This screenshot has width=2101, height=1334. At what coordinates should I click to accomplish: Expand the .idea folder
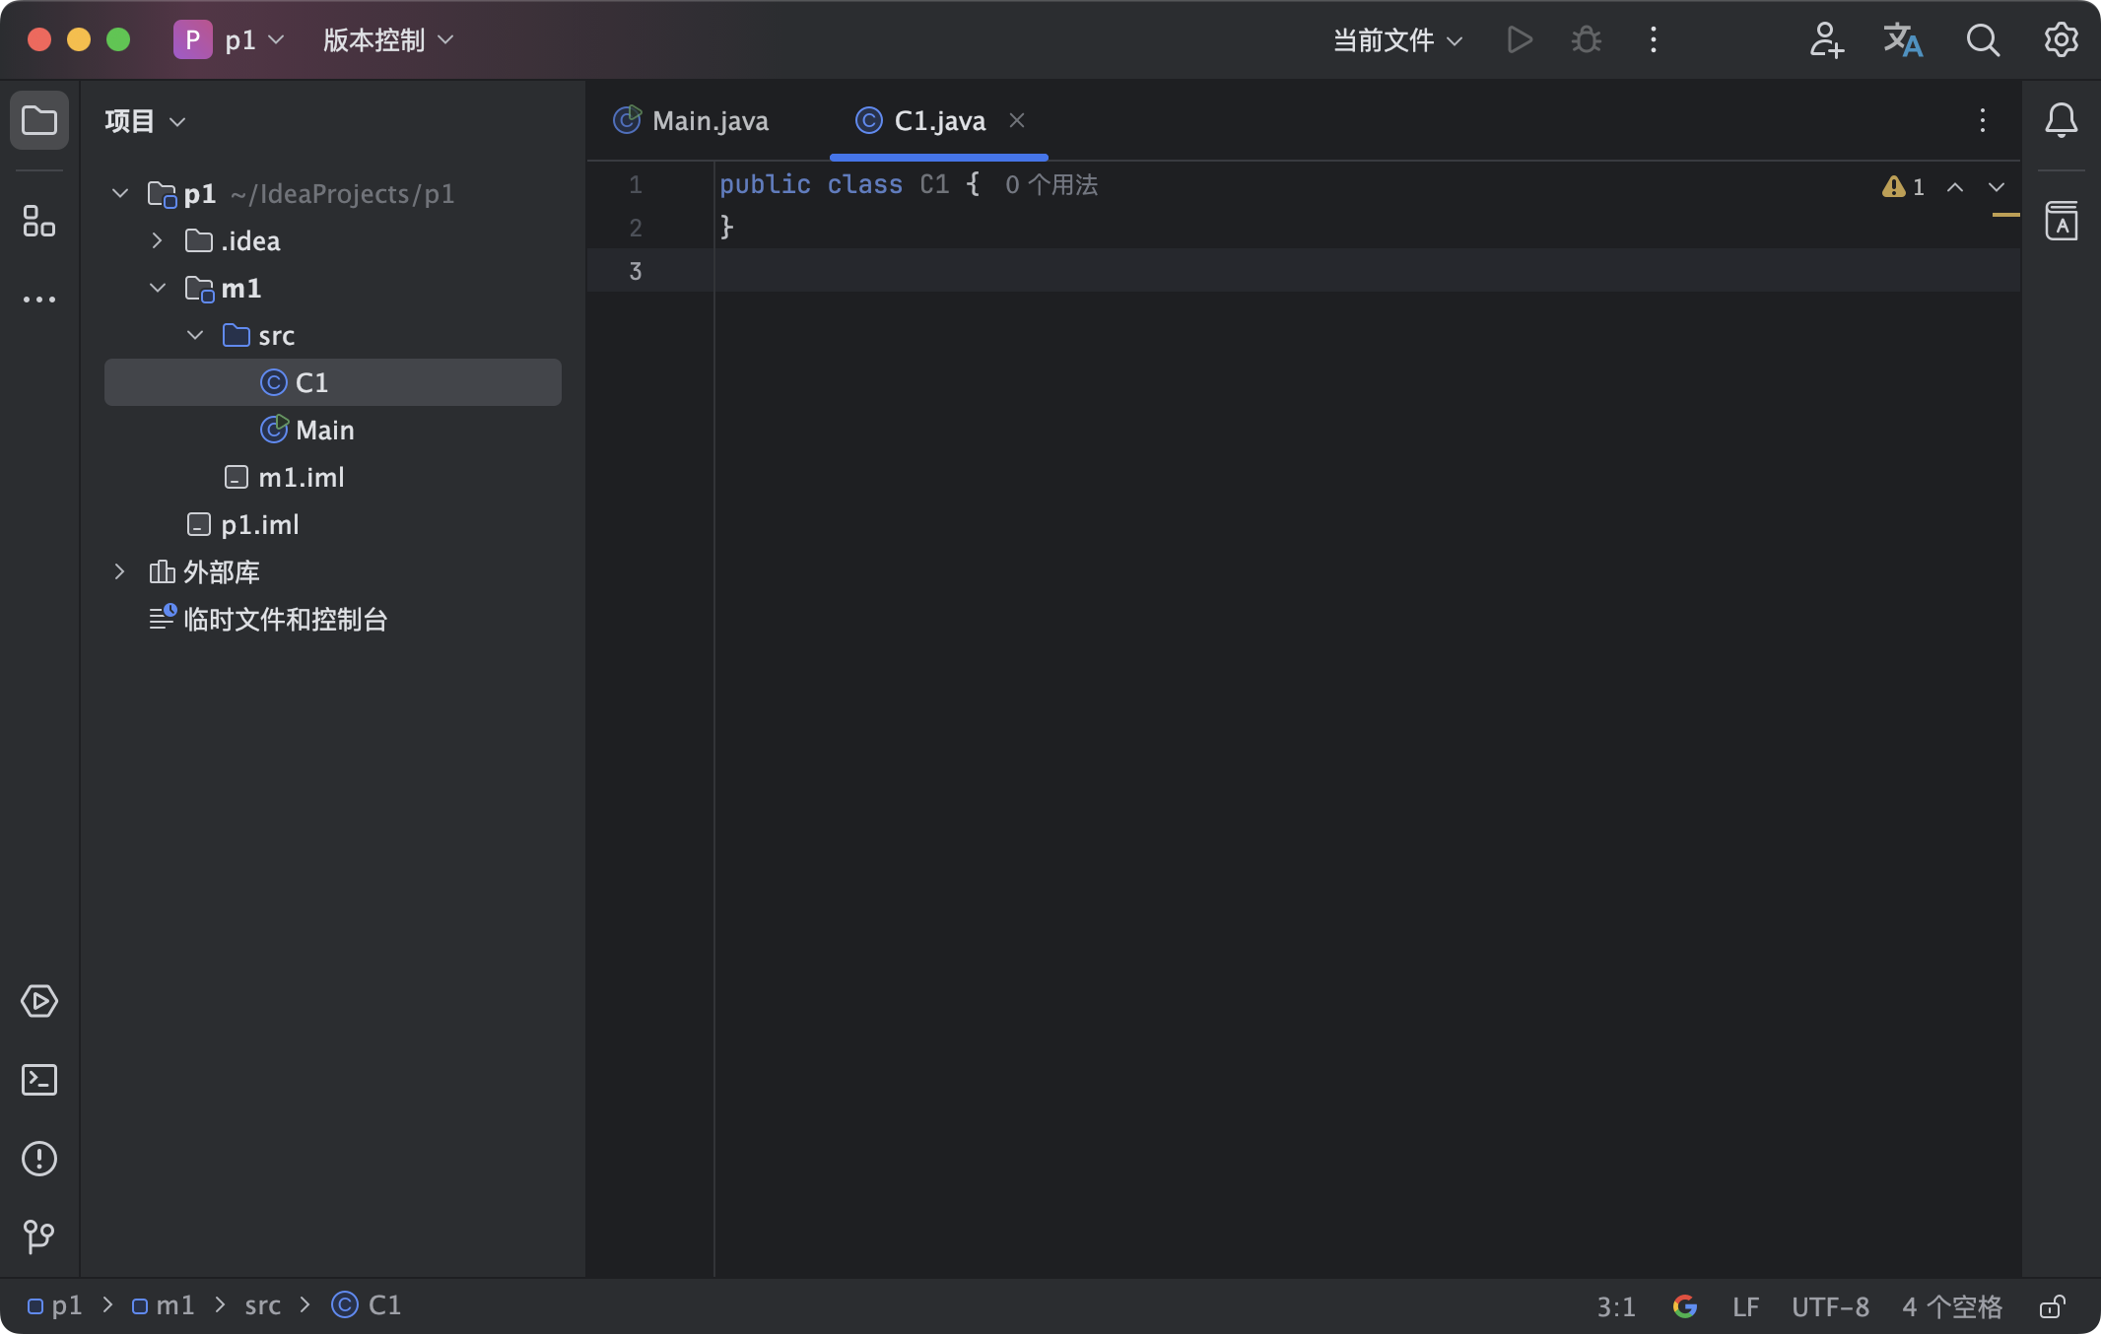click(x=157, y=240)
